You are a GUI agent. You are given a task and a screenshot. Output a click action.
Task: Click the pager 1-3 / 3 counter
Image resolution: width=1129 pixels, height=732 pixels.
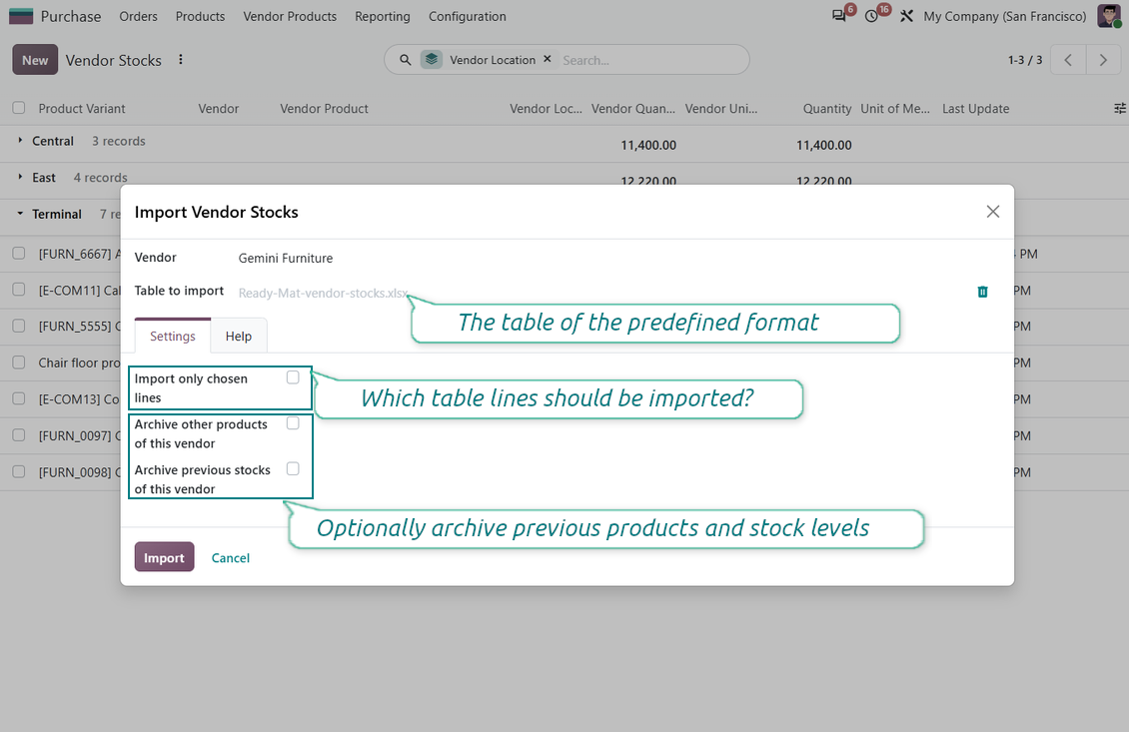pos(1025,60)
